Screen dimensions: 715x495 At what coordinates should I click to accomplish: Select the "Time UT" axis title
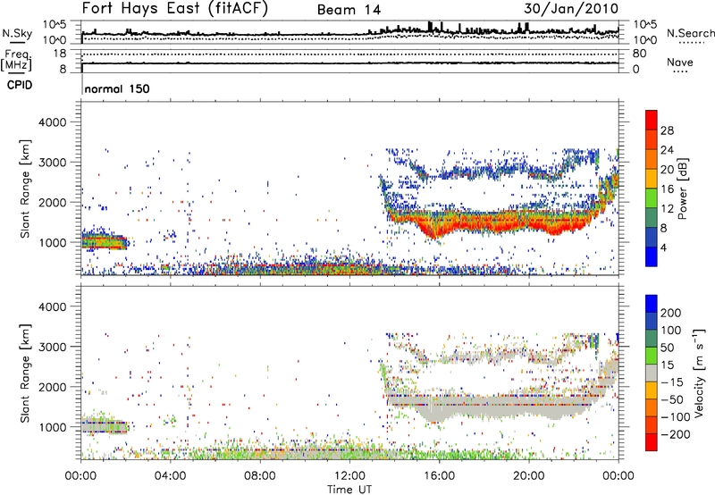click(x=349, y=490)
